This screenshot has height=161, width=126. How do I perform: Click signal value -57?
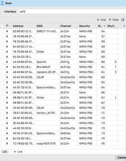point(103,36)
